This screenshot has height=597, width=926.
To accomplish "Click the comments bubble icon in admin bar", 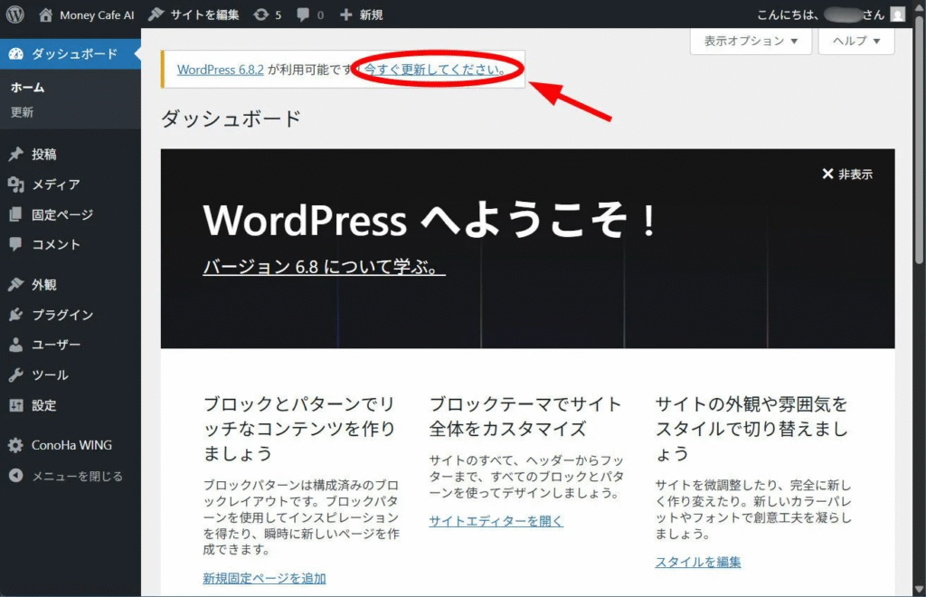I will [x=303, y=14].
